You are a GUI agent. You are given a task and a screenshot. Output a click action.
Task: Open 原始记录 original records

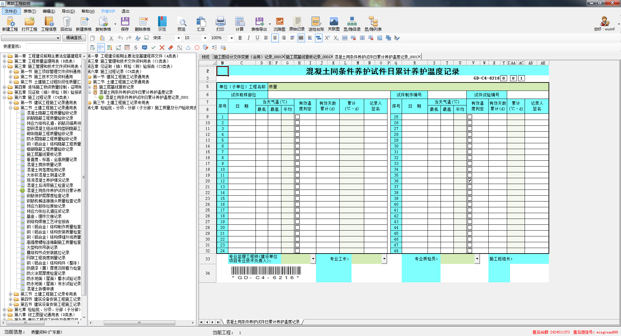(x=297, y=24)
